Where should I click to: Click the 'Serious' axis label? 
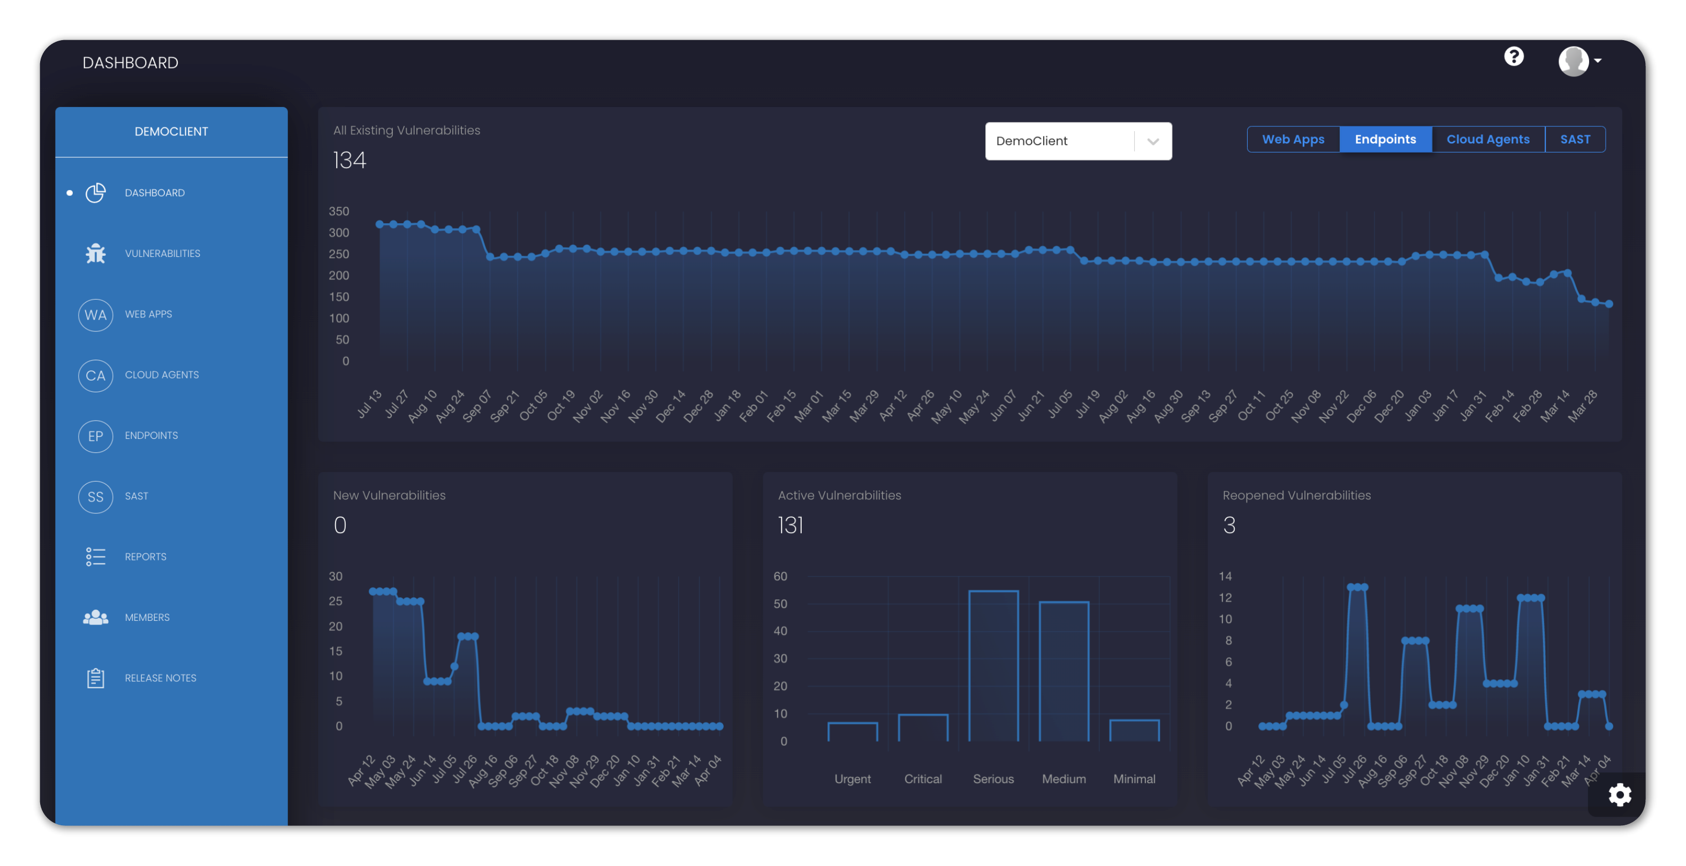[x=993, y=779]
